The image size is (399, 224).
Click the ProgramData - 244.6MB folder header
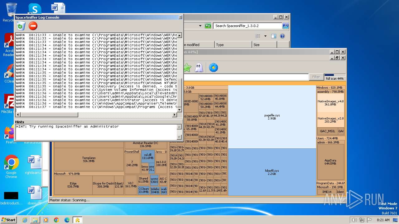point(330,183)
